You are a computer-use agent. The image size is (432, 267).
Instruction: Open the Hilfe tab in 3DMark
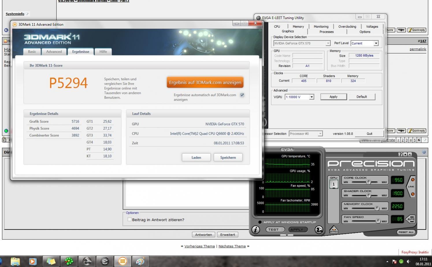pos(103,52)
